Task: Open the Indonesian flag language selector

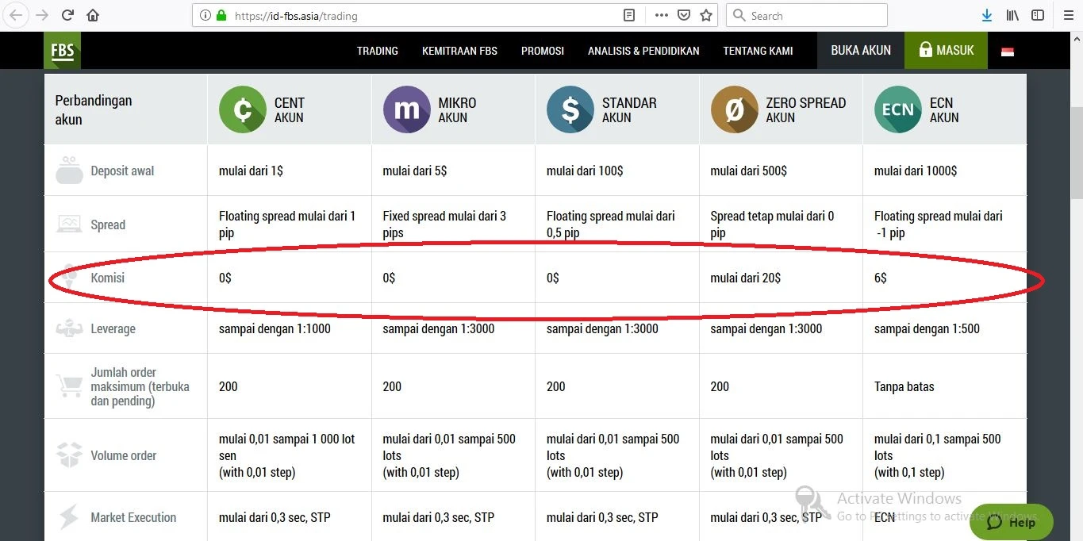Action: pyautogui.click(x=1008, y=52)
